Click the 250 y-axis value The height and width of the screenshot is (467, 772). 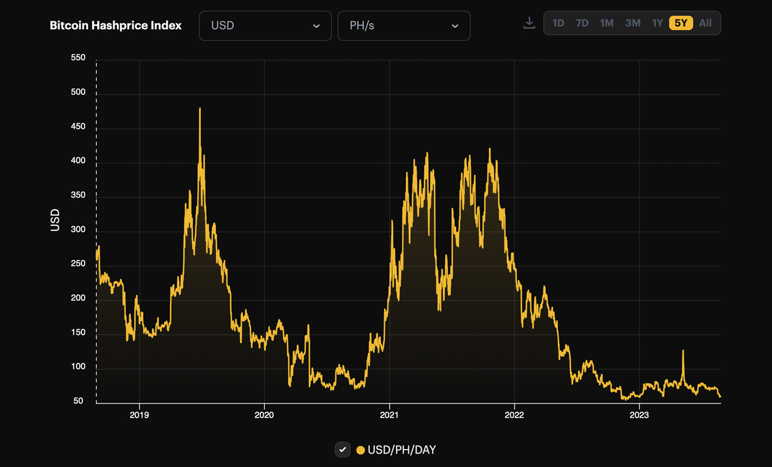78,264
